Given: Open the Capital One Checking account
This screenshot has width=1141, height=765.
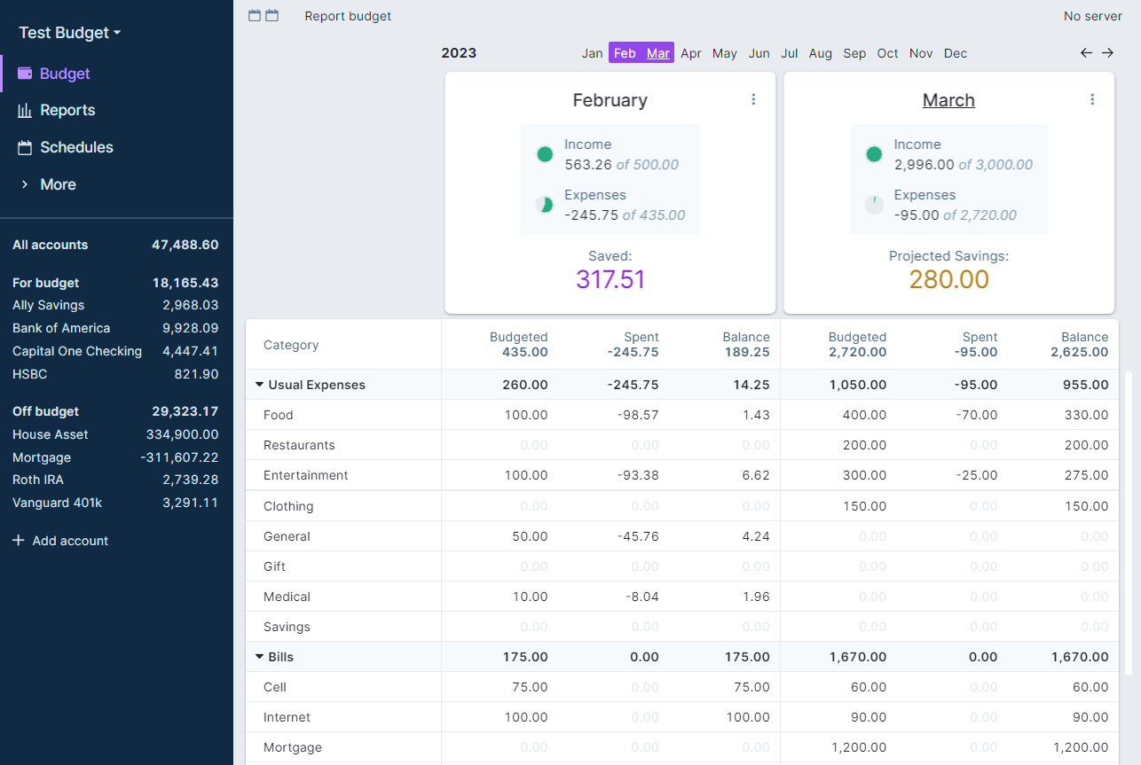Looking at the screenshot, I should click(77, 351).
